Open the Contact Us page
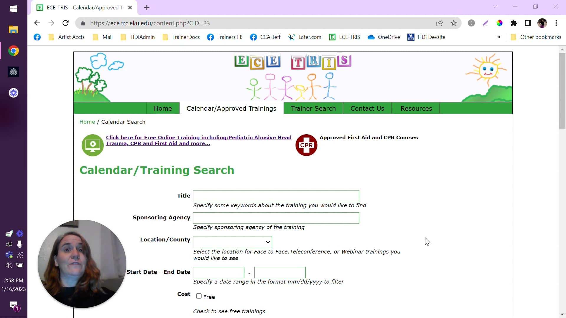The height and width of the screenshot is (318, 566). 367,108
